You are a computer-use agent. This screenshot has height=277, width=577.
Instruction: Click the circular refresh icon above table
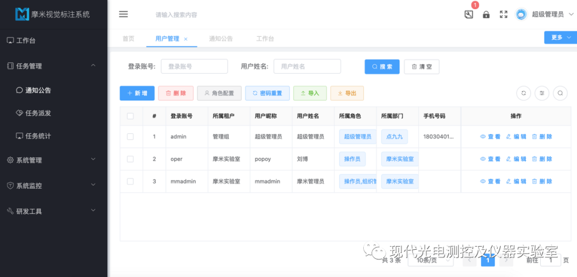pos(524,93)
